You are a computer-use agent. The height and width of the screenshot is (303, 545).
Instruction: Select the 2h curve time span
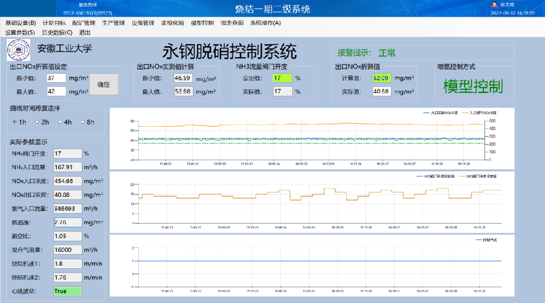[37, 122]
